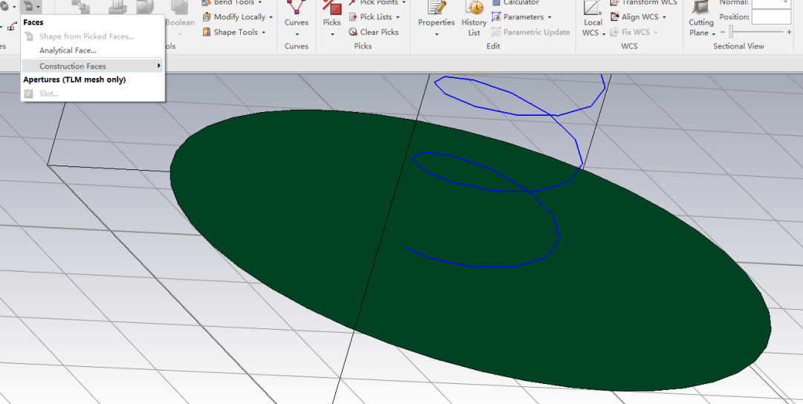Click the blend edges rounded-box icon

[x=146, y=7]
